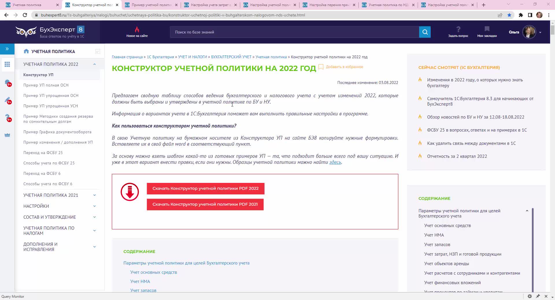This screenshot has height=300, width=555.
Task: Open the 'Учет основных средств' contents link
Action: point(153,272)
